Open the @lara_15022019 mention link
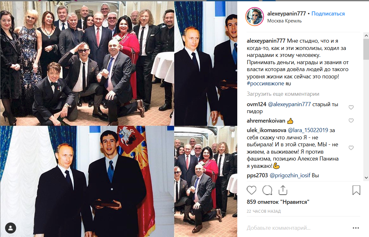Screen dimensions: 369x237 pos(308,130)
